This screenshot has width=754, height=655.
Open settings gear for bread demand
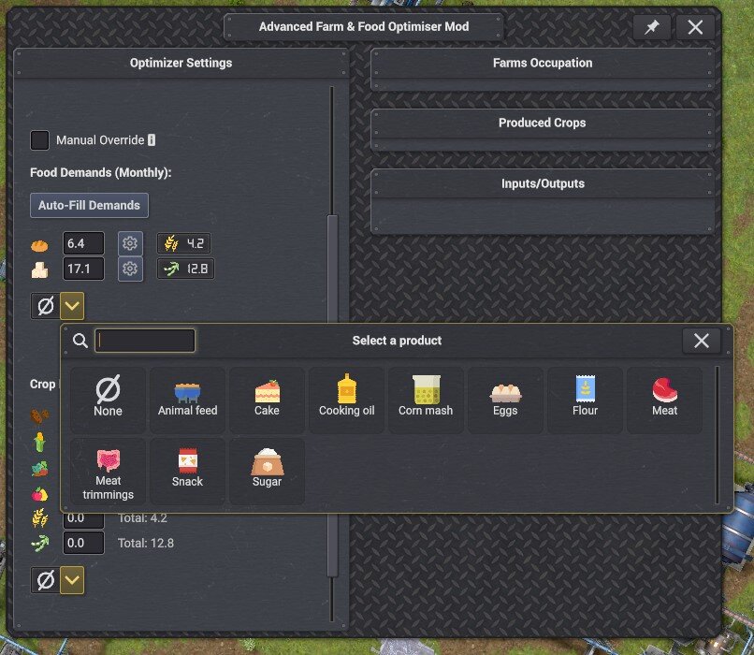pos(130,243)
